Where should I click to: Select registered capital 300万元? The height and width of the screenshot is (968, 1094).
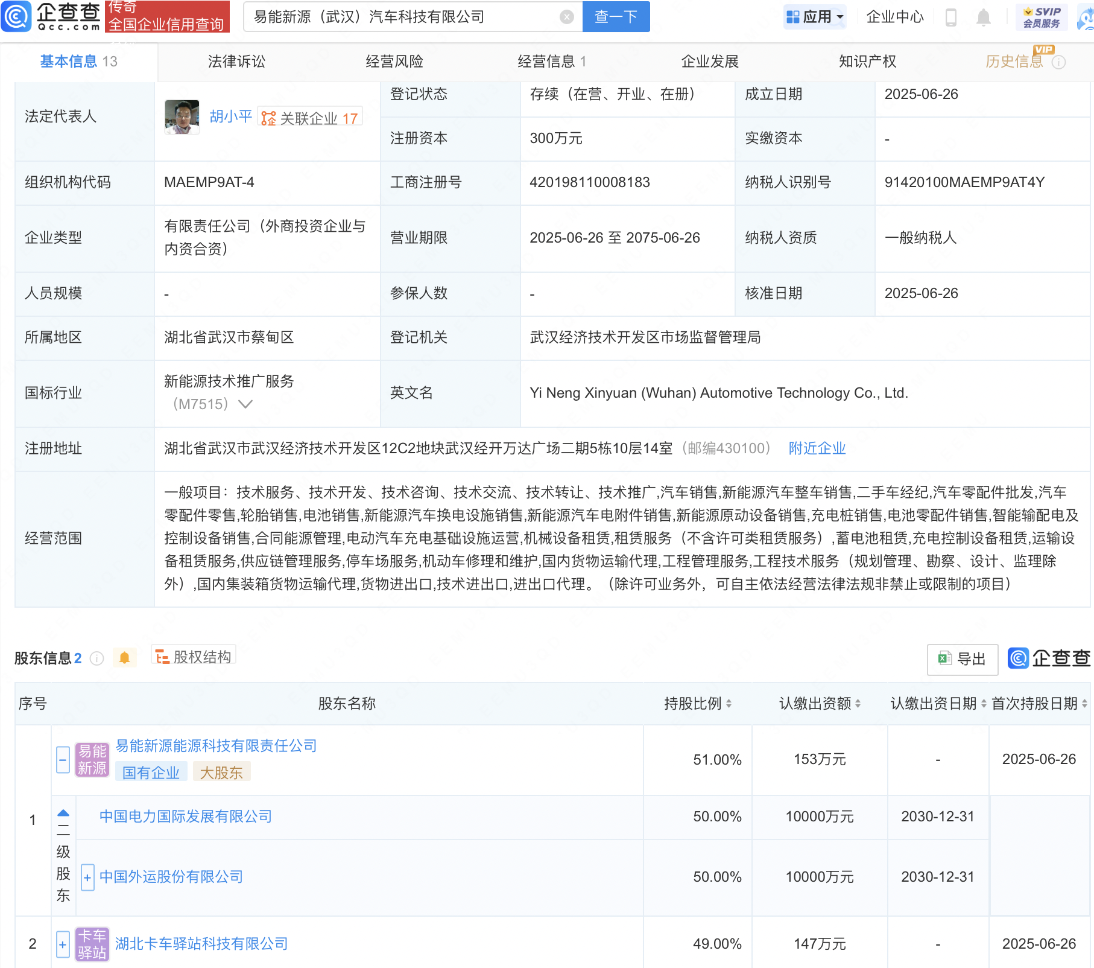(556, 138)
